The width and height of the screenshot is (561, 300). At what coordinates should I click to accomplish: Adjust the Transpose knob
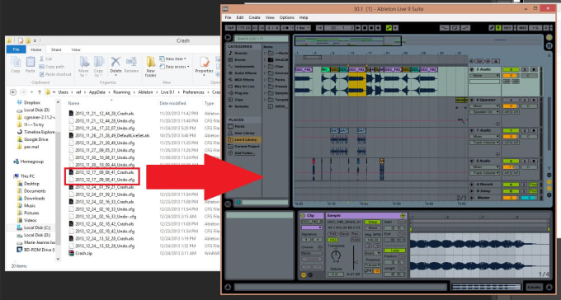pyautogui.click(x=336, y=255)
